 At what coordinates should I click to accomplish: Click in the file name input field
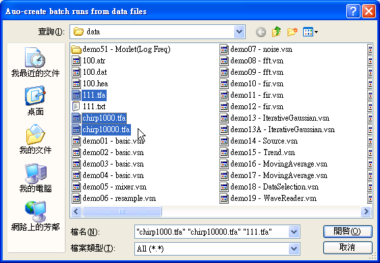point(212,232)
